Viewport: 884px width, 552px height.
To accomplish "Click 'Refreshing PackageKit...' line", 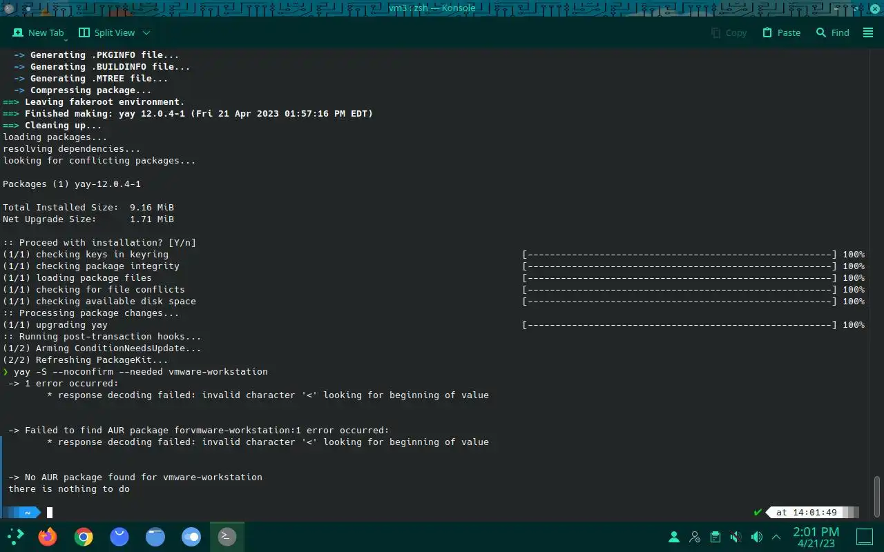I will [x=86, y=360].
